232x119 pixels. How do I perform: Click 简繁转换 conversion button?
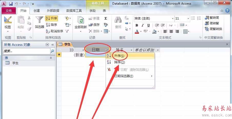(x=214, y=29)
